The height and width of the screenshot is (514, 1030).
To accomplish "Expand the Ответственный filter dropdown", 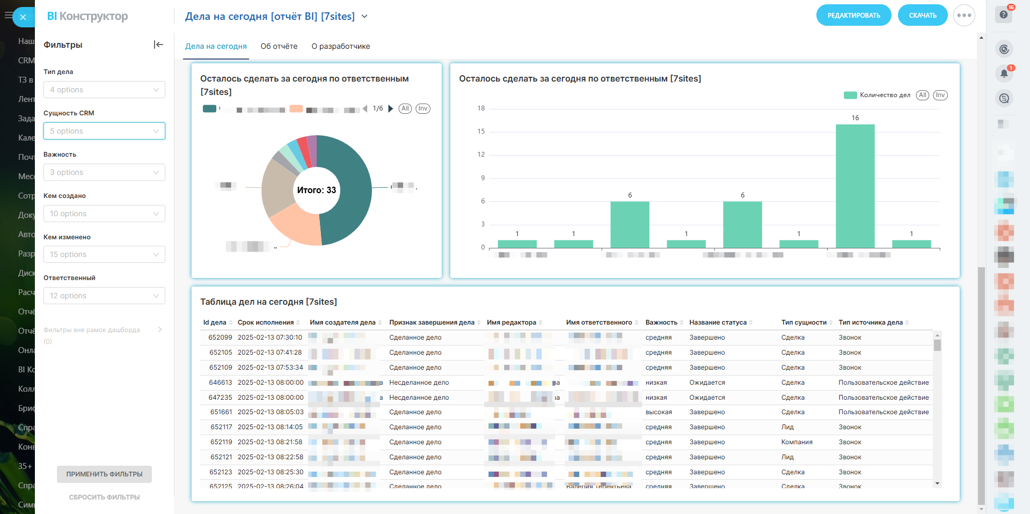I will pyautogui.click(x=104, y=296).
